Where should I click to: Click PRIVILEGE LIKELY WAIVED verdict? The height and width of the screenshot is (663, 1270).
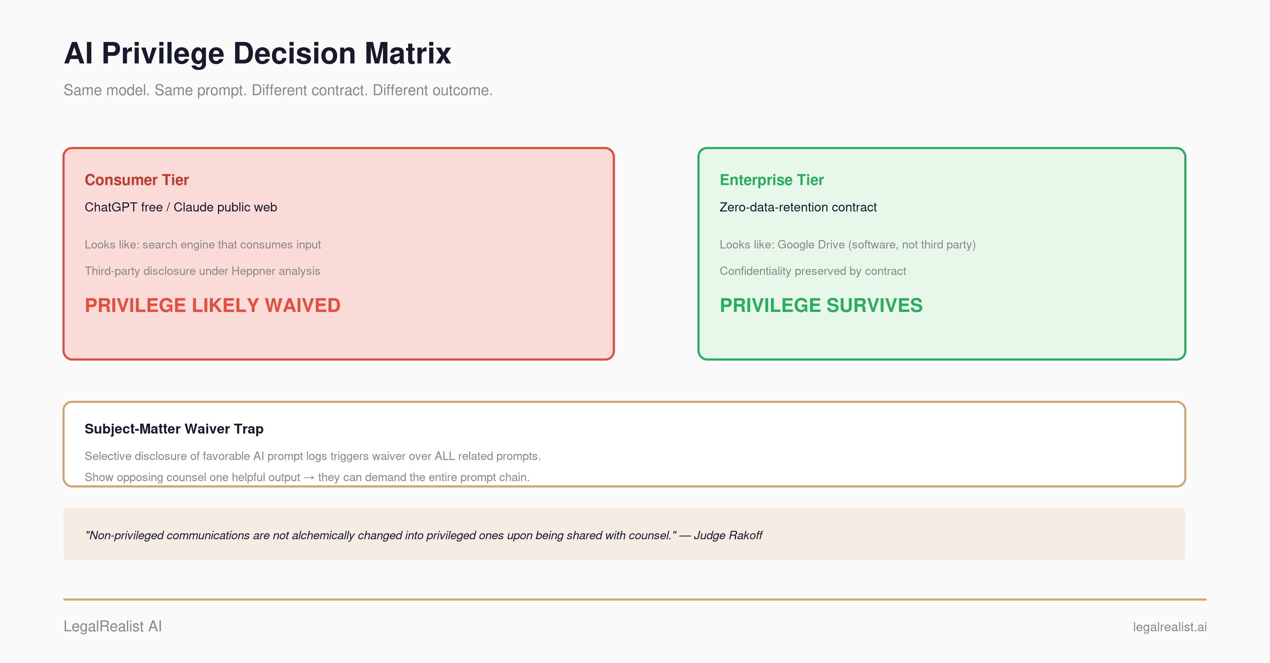(212, 305)
